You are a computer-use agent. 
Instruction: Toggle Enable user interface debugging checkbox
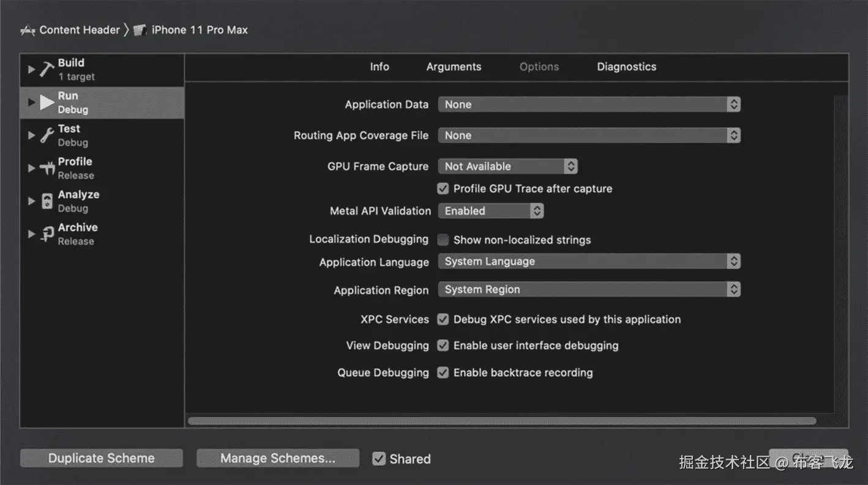click(443, 346)
